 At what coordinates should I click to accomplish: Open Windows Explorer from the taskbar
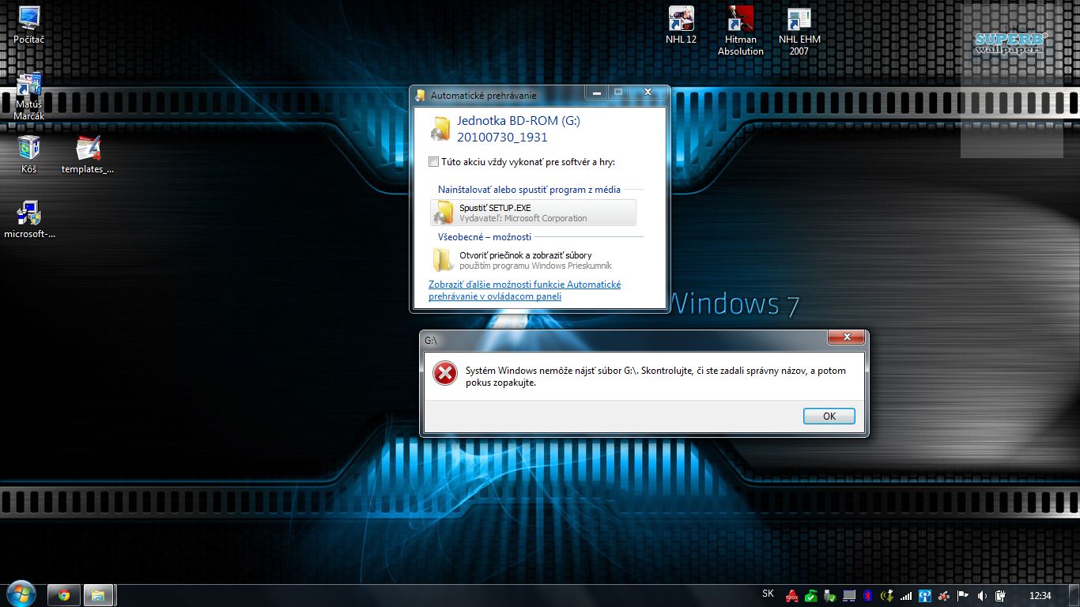tap(99, 595)
